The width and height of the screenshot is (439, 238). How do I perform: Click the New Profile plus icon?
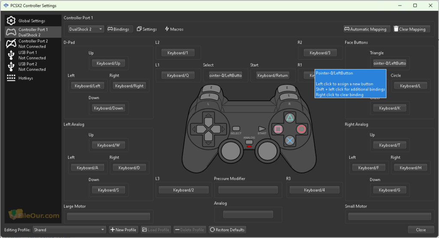click(x=112, y=229)
